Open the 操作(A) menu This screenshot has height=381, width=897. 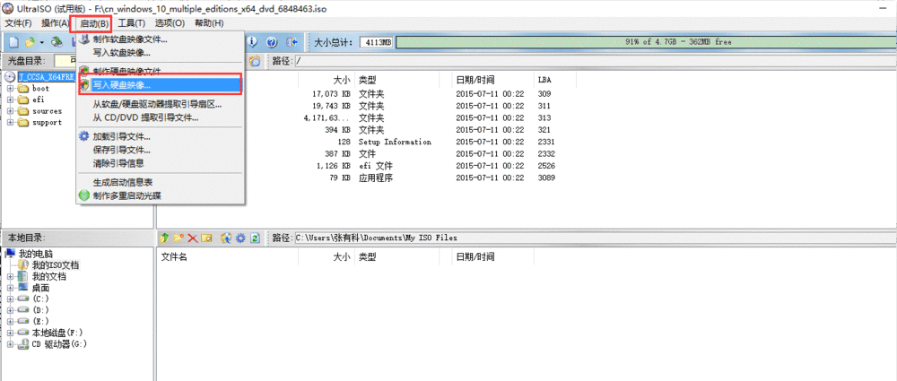[x=55, y=23]
